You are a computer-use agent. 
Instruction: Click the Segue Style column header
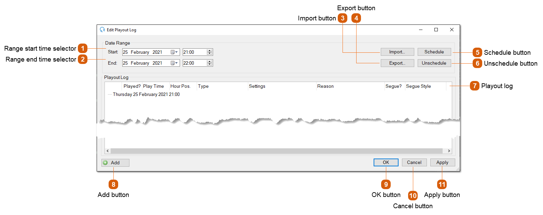coord(419,86)
